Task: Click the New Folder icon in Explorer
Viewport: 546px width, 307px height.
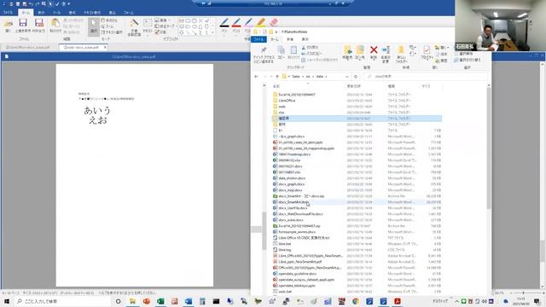Action: click(401, 50)
